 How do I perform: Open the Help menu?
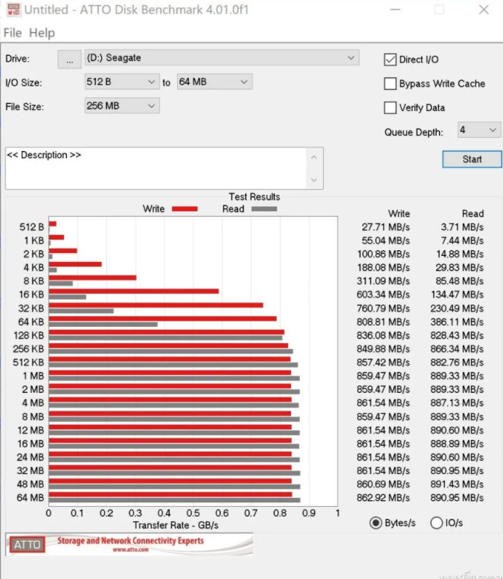(42, 33)
